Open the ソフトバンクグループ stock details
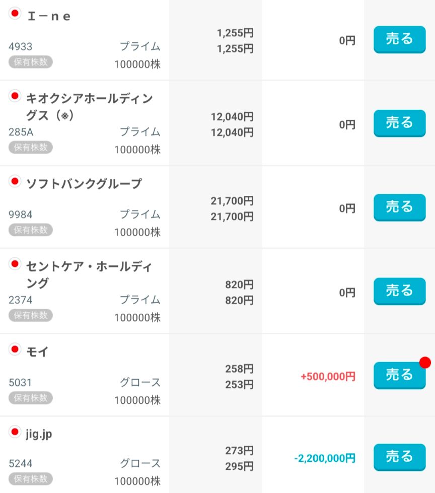435x493 pixels. click(x=84, y=184)
